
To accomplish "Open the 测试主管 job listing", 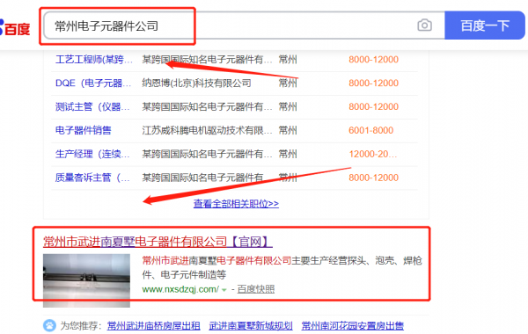I will tap(92, 106).
